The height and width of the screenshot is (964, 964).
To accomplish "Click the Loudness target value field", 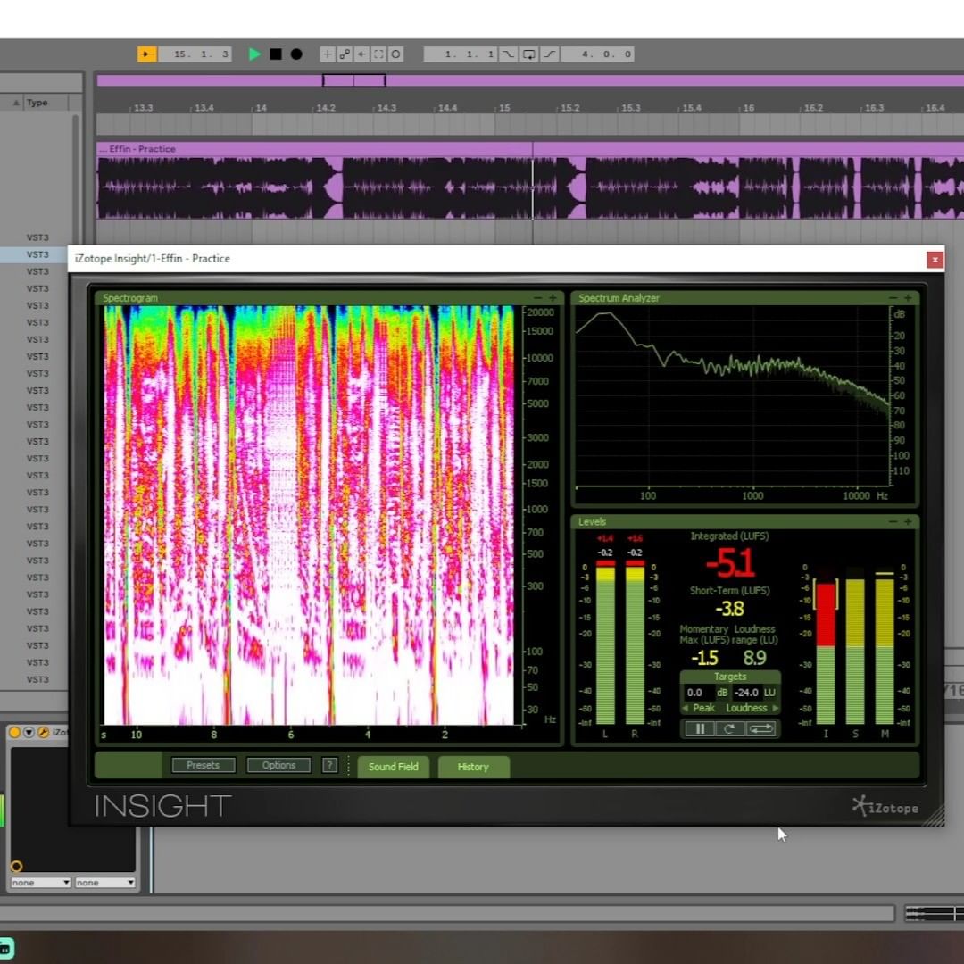I will tap(746, 693).
